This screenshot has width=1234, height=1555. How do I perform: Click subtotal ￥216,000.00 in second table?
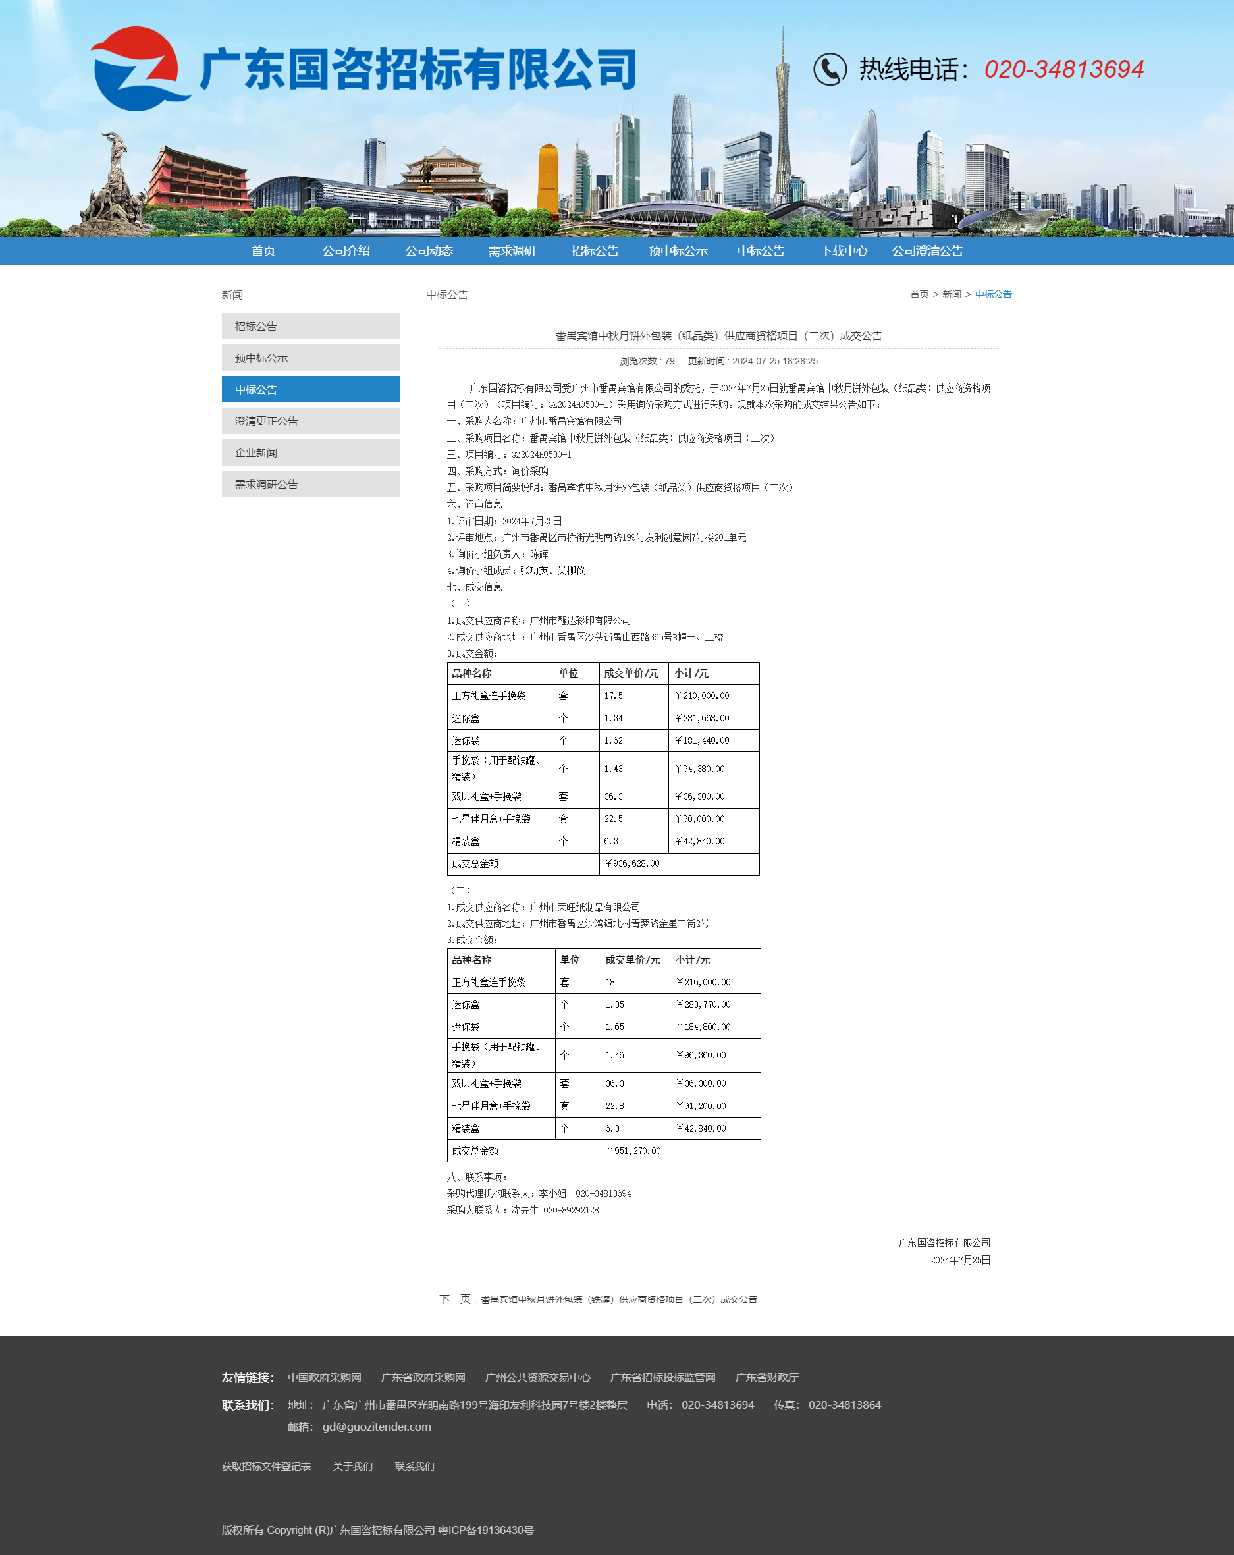click(716, 983)
